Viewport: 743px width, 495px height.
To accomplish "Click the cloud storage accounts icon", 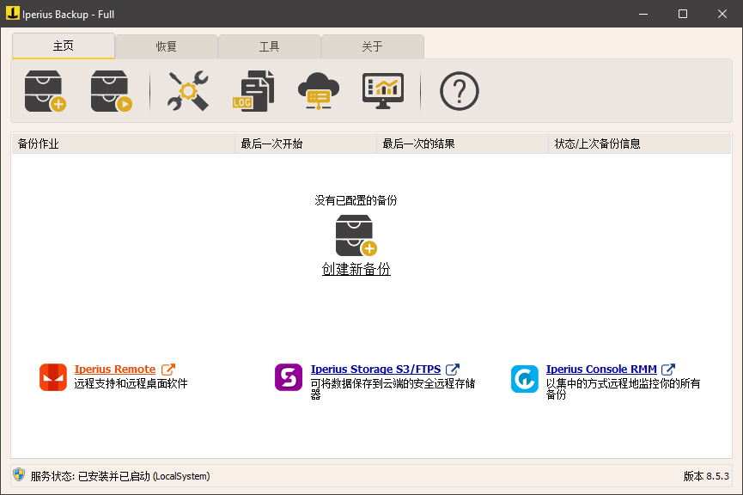I will tap(318, 90).
